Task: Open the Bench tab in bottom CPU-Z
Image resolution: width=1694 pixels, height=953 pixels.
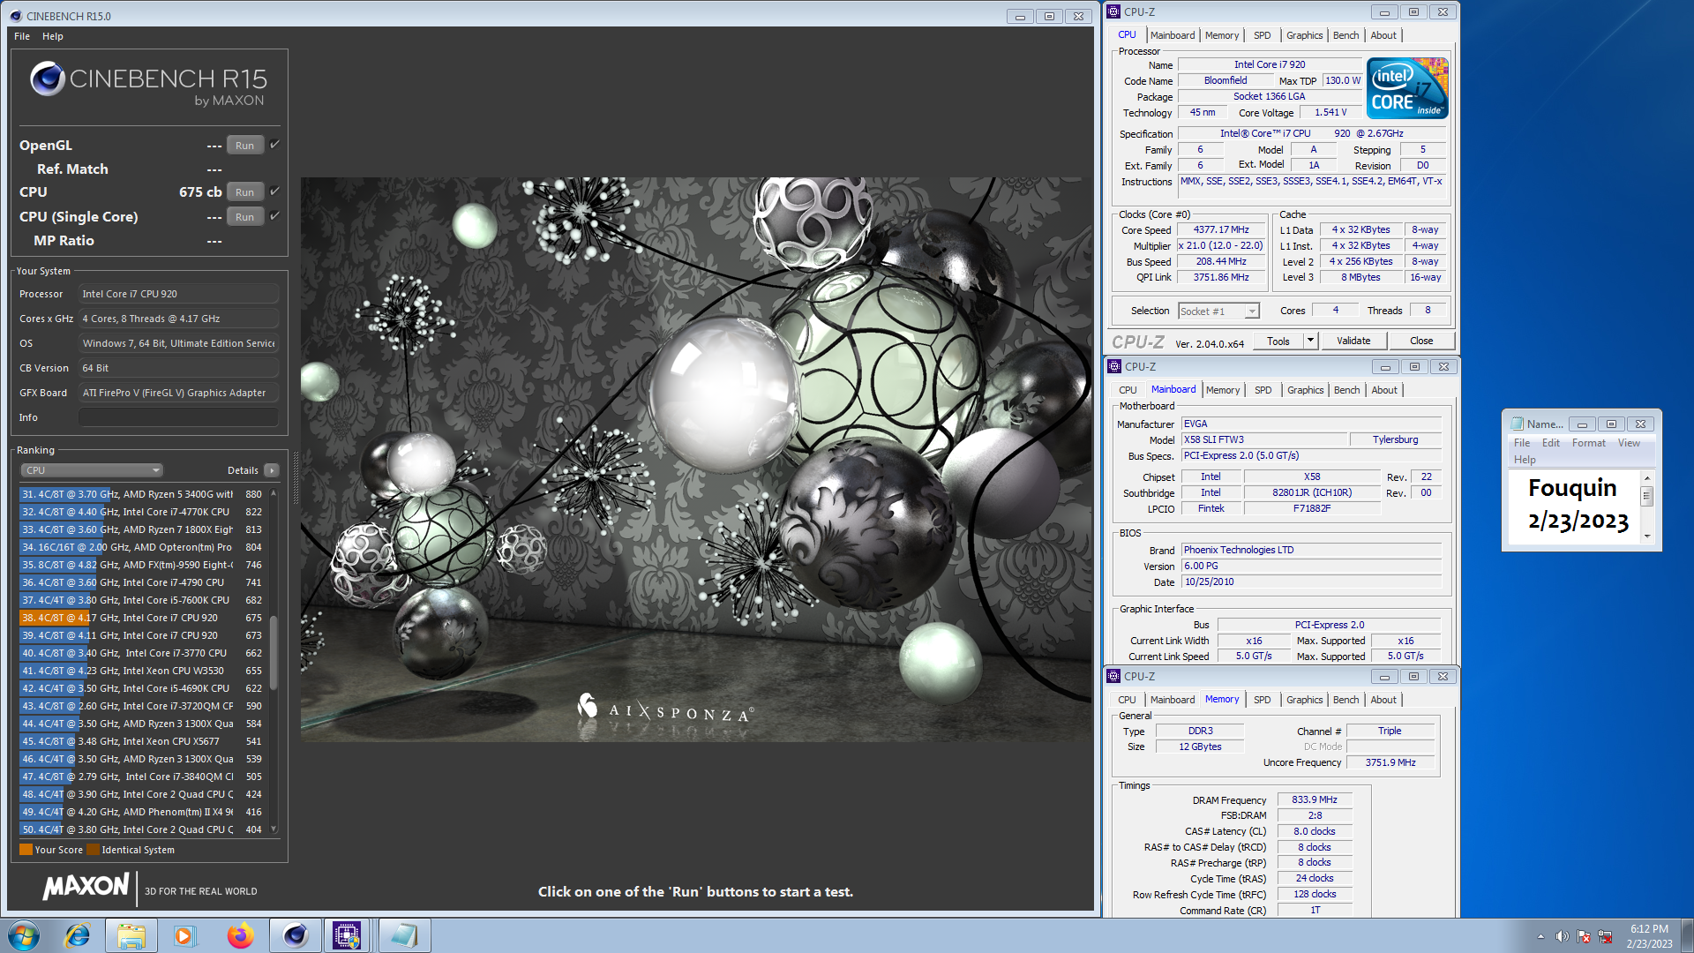Action: coord(1345,700)
